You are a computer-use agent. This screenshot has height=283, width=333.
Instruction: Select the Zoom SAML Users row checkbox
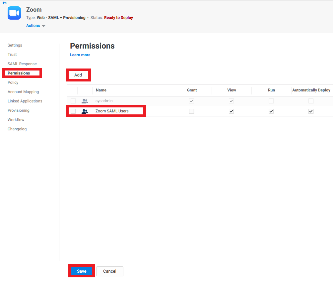coord(73,111)
